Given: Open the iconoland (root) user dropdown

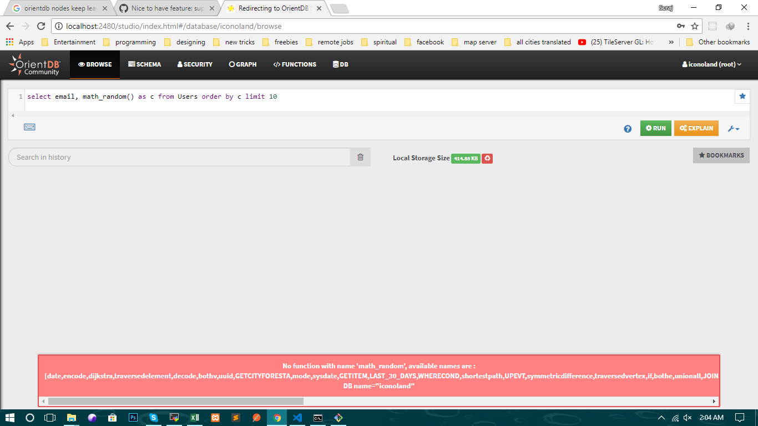Looking at the screenshot, I should pyautogui.click(x=712, y=64).
